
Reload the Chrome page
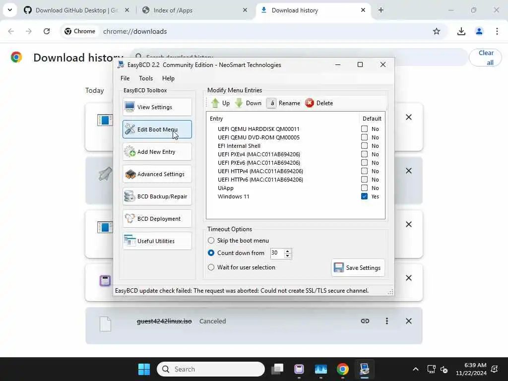[47, 31]
